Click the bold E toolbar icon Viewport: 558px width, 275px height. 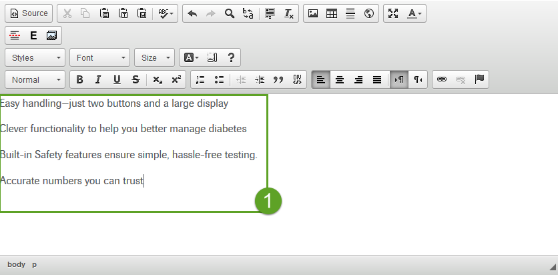pos(33,35)
